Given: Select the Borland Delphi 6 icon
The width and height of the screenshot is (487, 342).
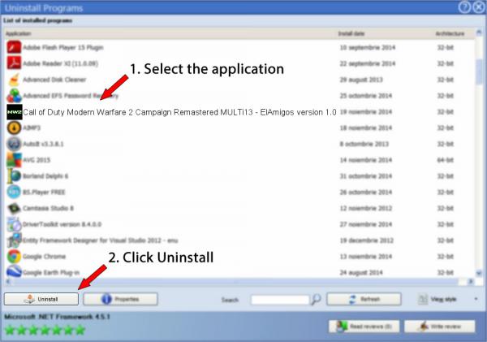Looking at the screenshot, I should [14, 176].
